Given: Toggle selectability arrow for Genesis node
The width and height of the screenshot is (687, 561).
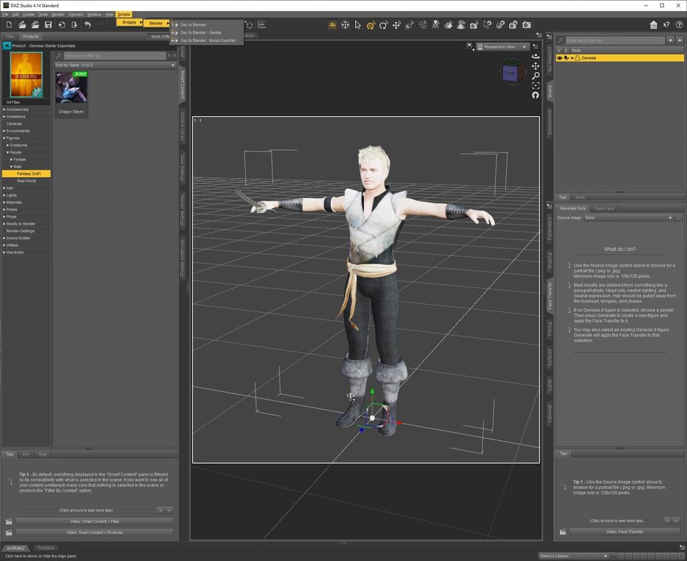Looking at the screenshot, I should [x=565, y=58].
